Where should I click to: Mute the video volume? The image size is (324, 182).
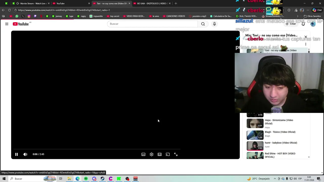coord(25,154)
